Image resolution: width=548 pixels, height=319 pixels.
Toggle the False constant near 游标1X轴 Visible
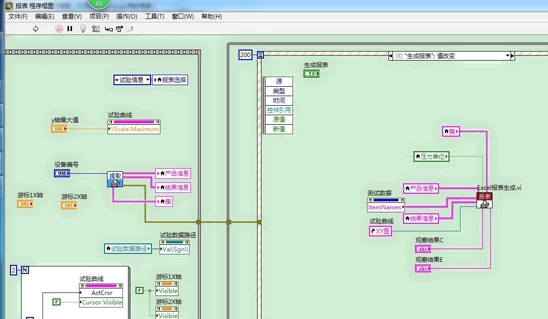139,290
